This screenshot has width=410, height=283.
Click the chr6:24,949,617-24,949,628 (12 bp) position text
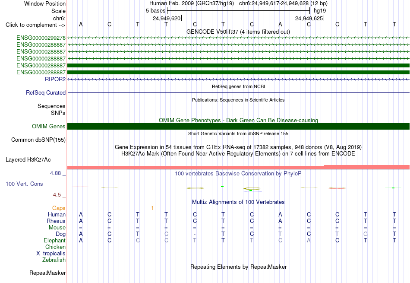coord(283,3)
